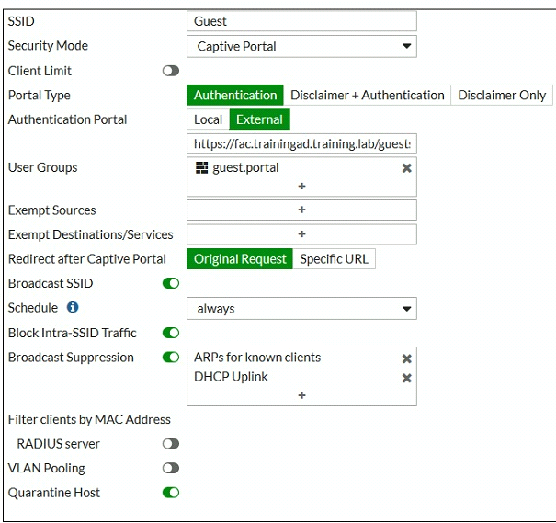This screenshot has width=556, height=523.
Task: Toggle Broadcast Suppression off
Action: pos(171,358)
